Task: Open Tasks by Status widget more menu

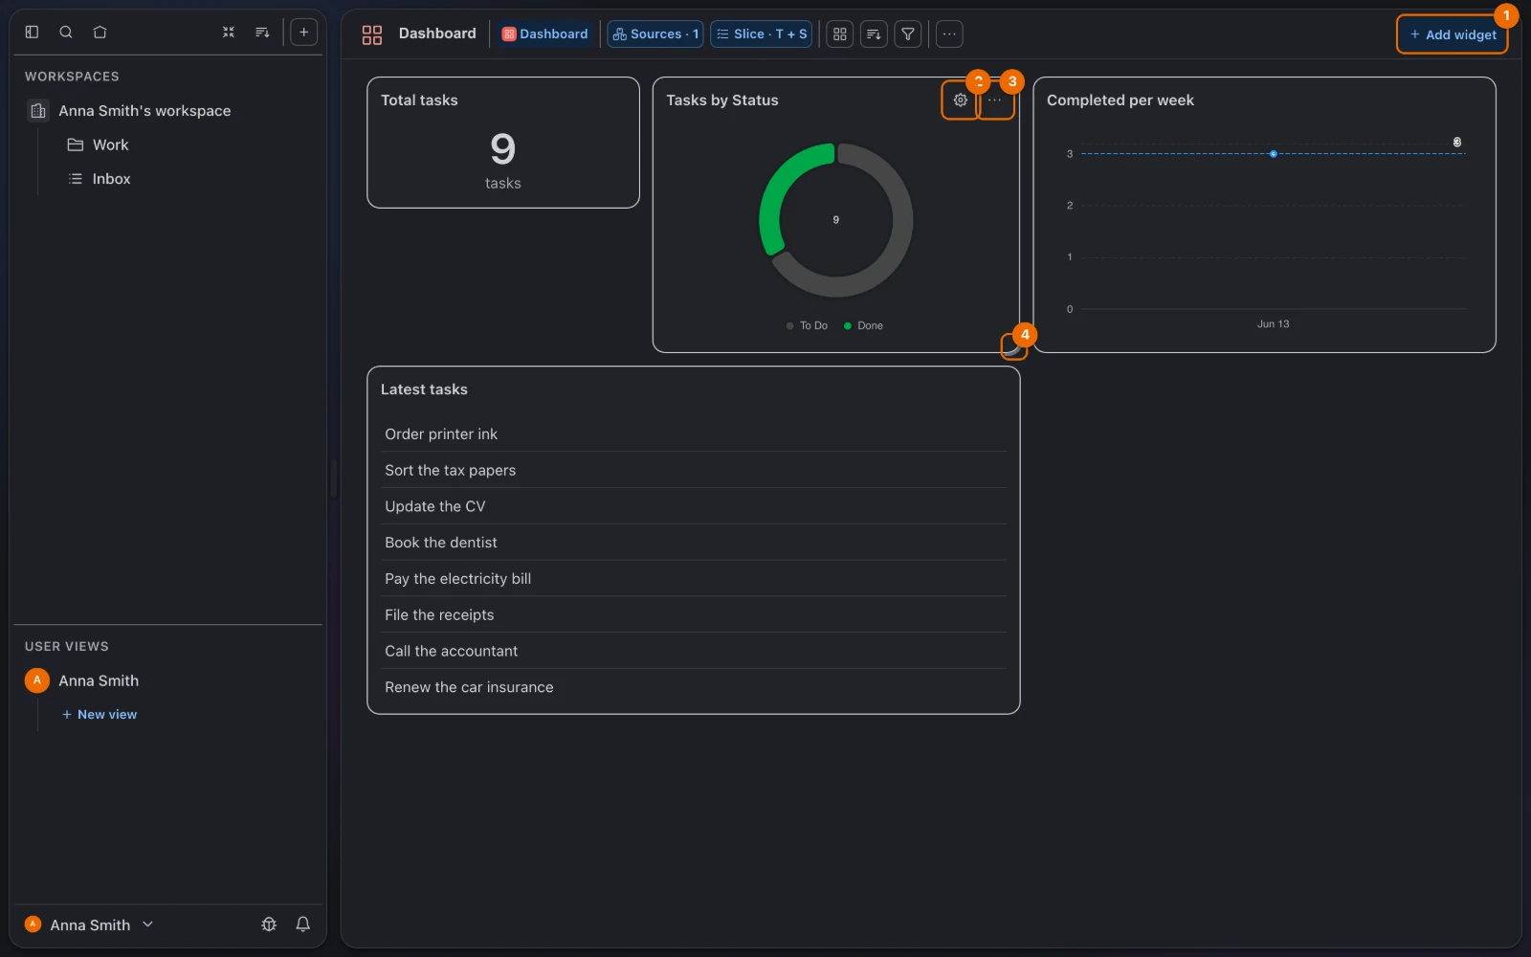Action: pos(995,100)
